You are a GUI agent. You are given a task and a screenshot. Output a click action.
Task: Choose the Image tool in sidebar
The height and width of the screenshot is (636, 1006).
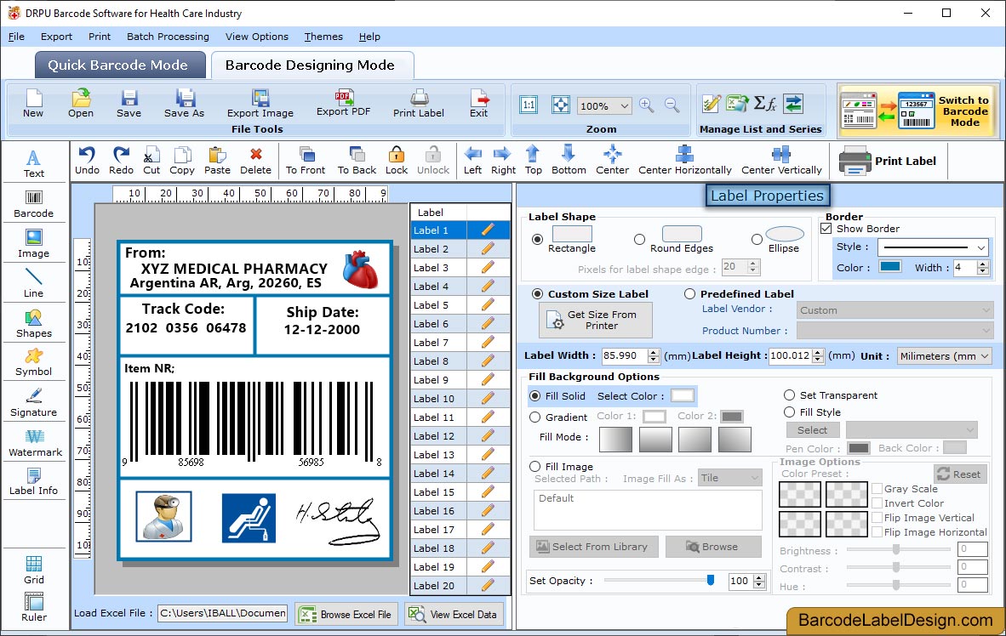33,244
